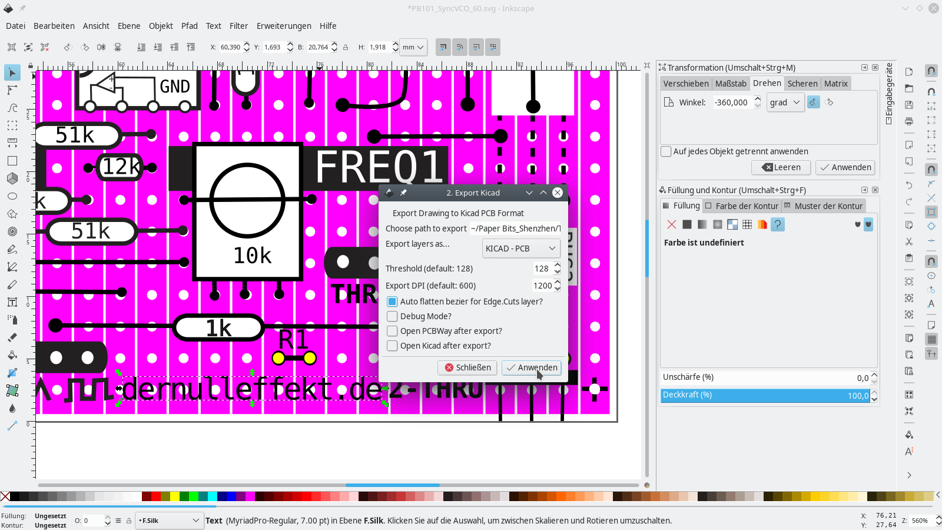
Task: Choose the calligraphy tool
Action: 12,284
